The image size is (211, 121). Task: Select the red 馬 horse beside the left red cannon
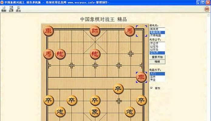pos(49,54)
